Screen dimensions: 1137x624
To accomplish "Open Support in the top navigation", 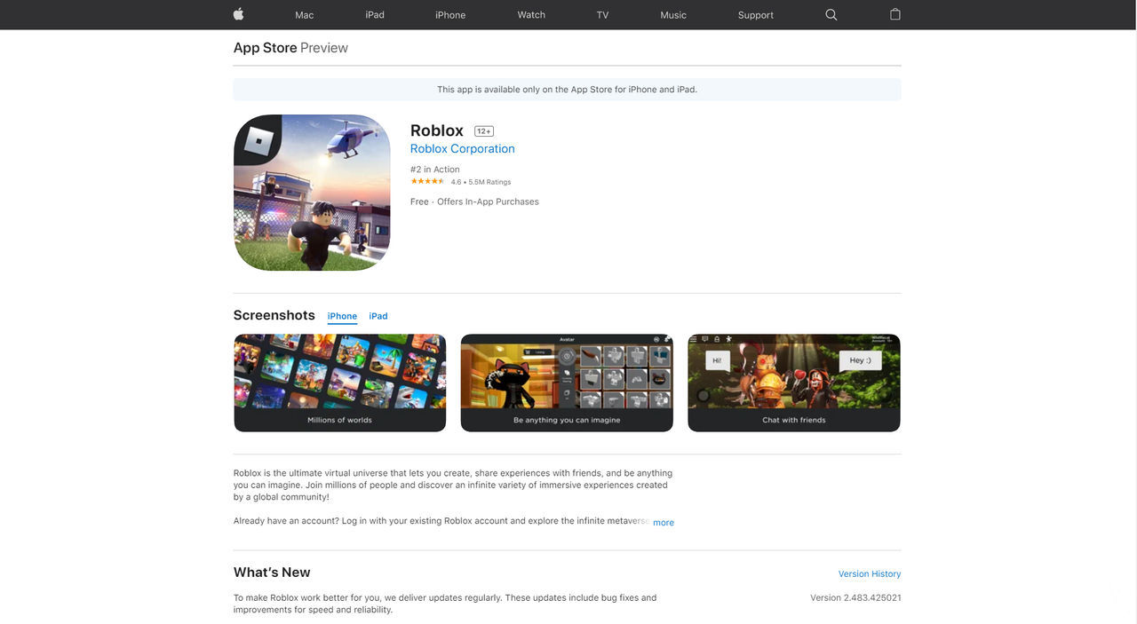I will (x=756, y=15).
